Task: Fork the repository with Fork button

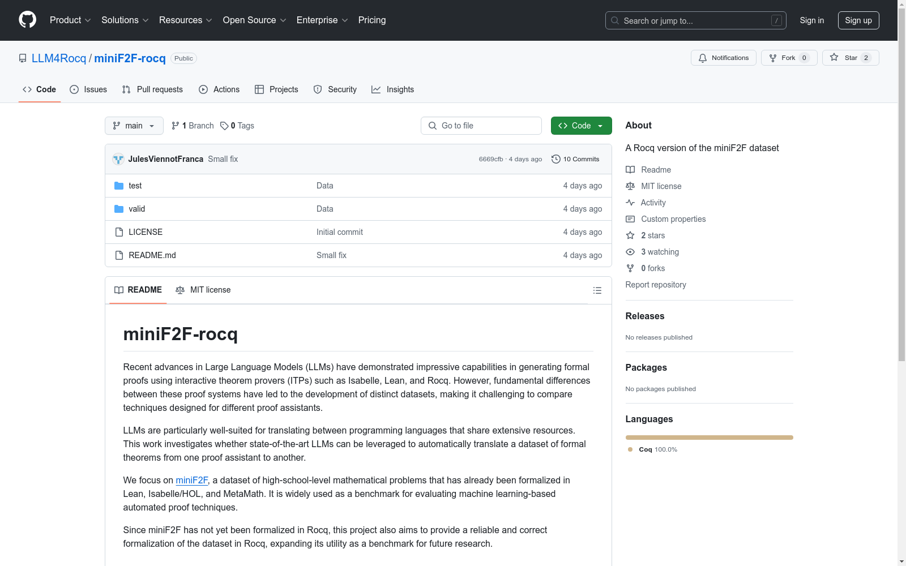Action: 789,58
